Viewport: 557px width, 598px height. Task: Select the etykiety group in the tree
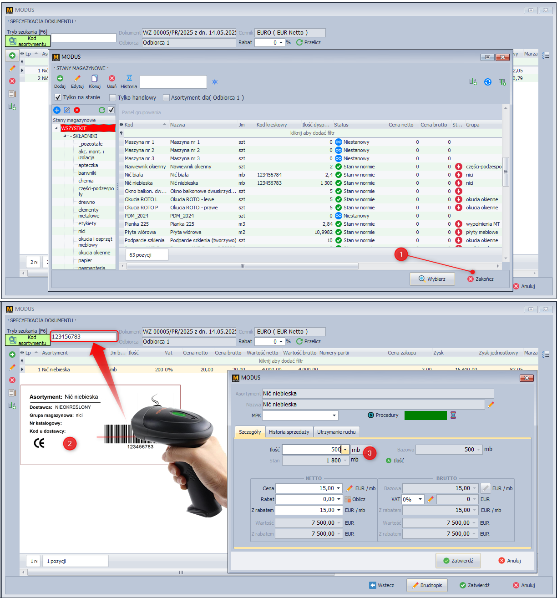click(x=87, y=223)
